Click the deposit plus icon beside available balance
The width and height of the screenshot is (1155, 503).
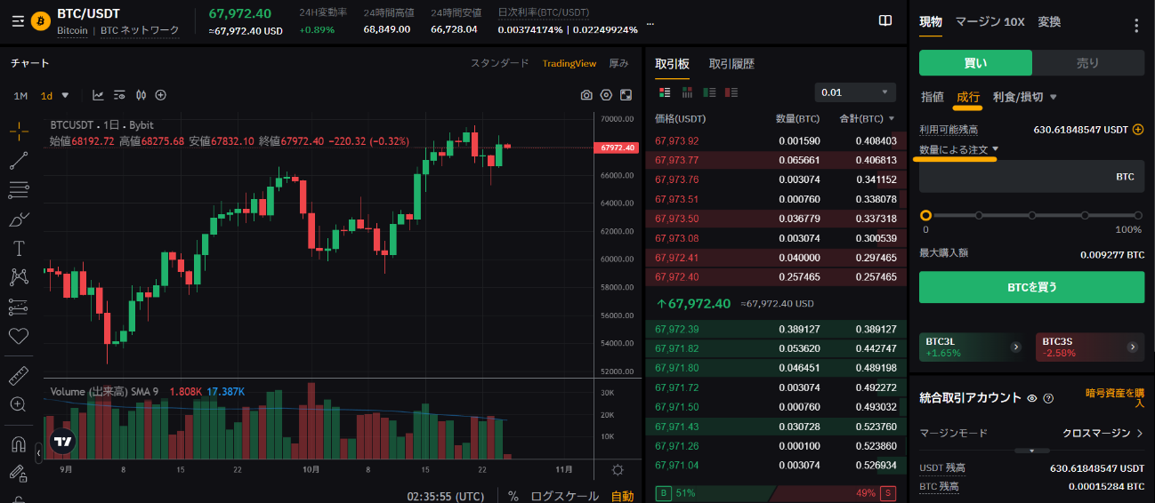1137,130
